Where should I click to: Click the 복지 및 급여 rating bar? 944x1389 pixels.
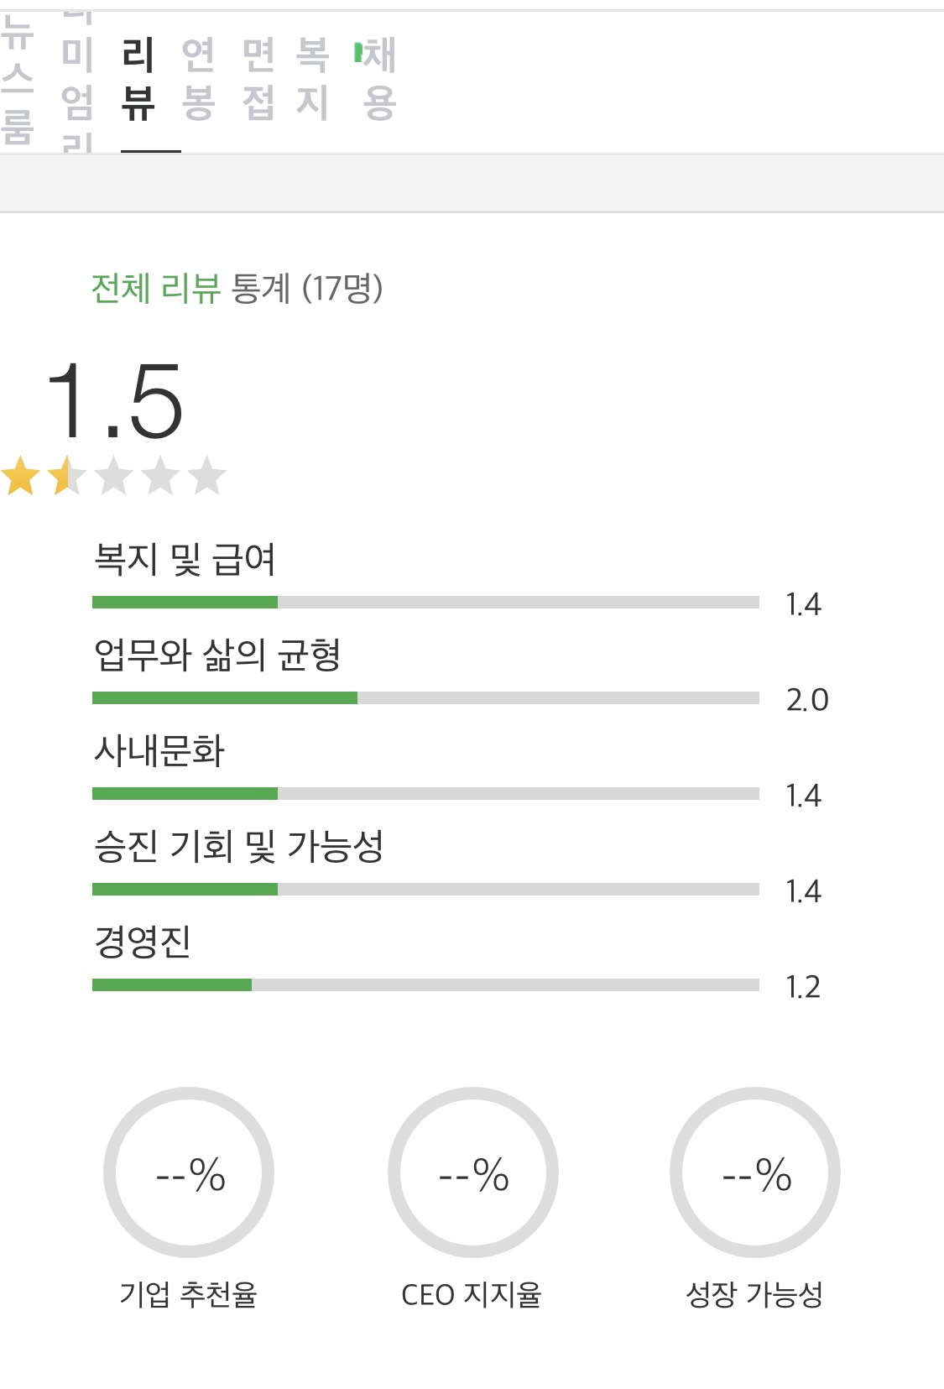tap(425, 602)
